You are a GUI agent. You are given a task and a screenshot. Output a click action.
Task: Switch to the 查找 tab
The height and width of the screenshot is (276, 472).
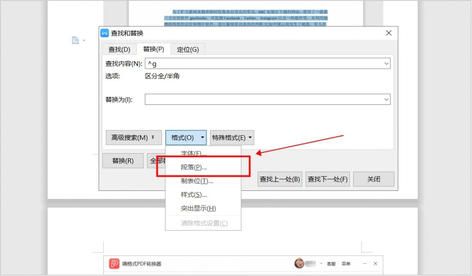[x=119, y=49]
